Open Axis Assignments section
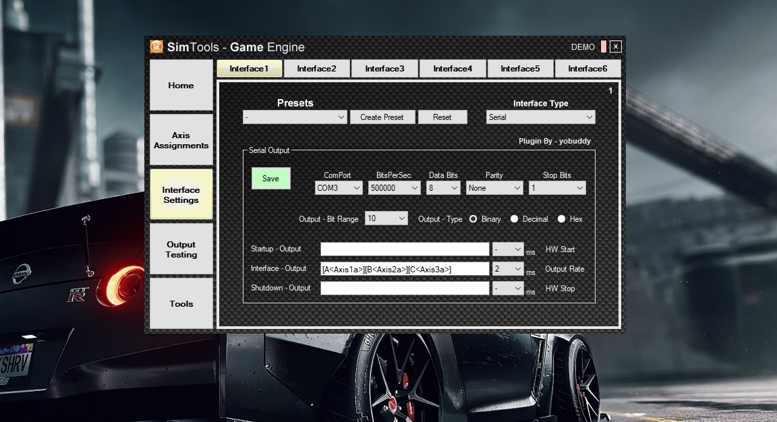Viewport: 777px width, 422px height. 181,140
